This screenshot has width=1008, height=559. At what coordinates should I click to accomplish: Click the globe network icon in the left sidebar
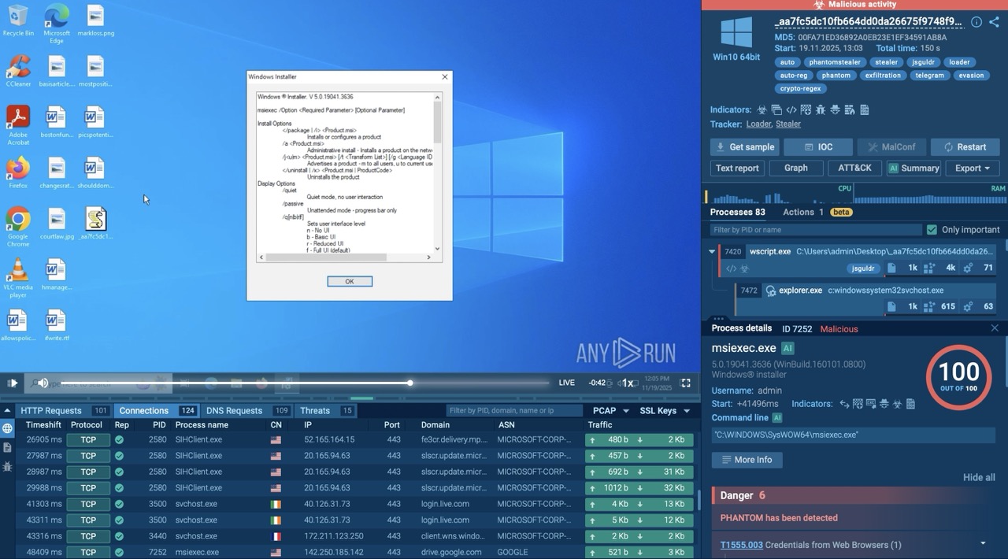(7, 429)
